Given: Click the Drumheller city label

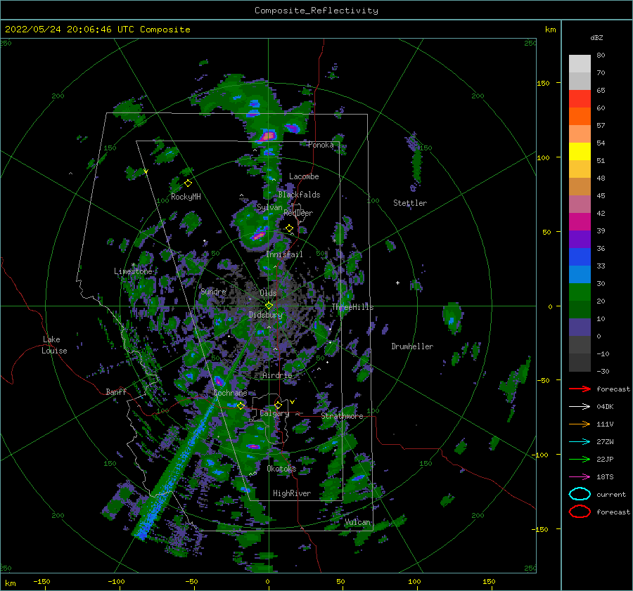Looking at the screenshot, I should 412,346.
